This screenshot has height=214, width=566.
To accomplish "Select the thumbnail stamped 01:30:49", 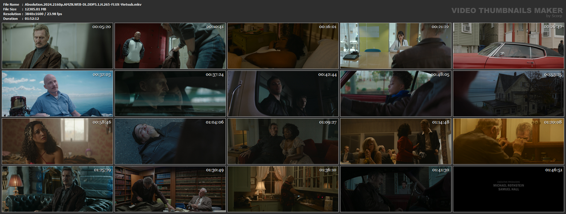I will 169,189.
